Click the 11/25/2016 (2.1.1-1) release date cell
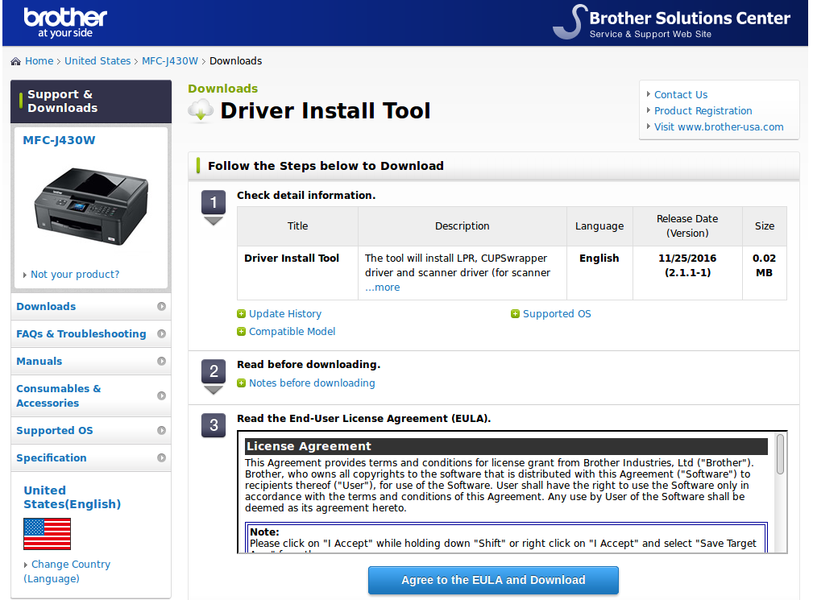The width and height of the screenshot is (813, 600). [x=687, y=273]
